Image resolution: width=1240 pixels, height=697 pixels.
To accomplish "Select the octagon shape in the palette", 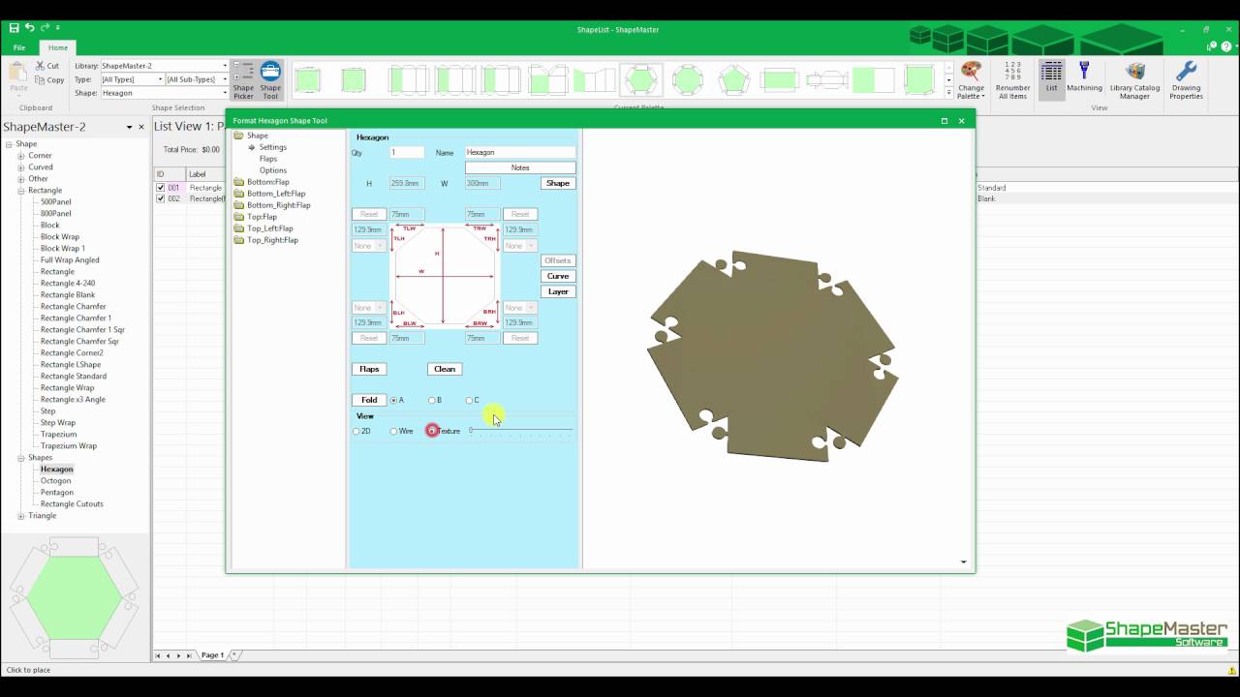I will click(x=688, y=80).
